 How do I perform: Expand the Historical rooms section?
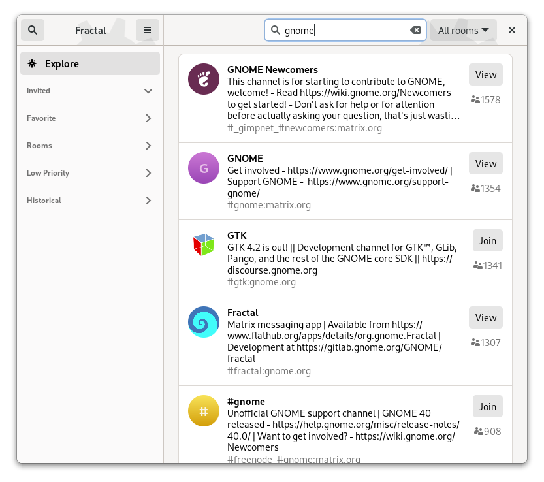pos(148,201)
